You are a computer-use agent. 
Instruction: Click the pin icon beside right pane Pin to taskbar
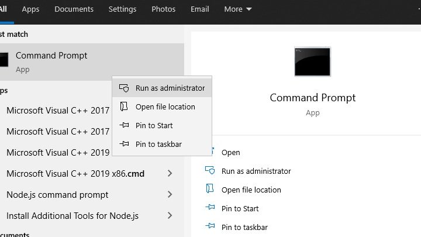210,226
